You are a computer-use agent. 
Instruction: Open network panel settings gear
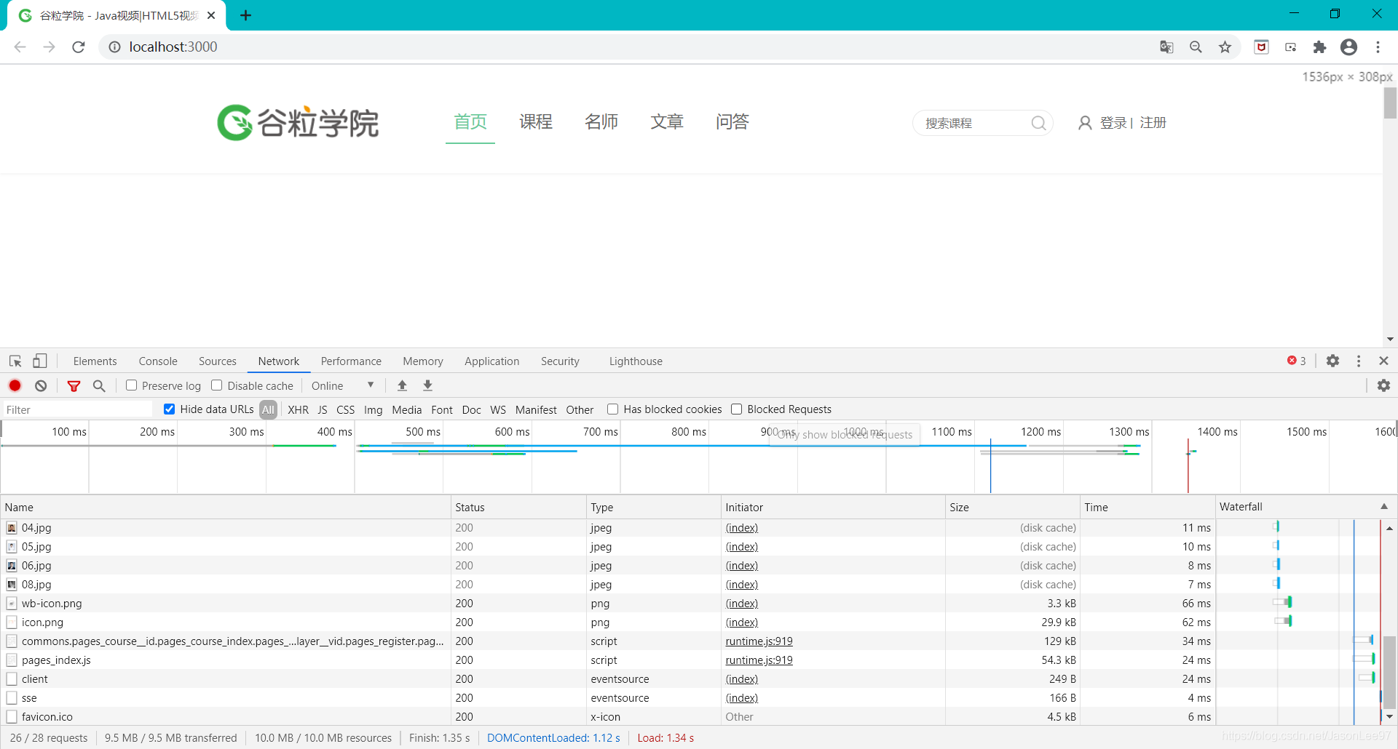(x=1383, y=385)
